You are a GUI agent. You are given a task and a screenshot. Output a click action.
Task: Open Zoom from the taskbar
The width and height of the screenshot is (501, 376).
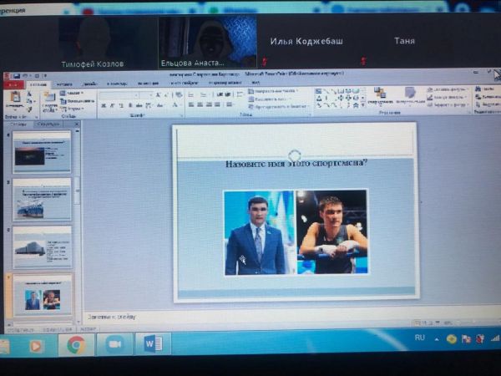coord(114,345)
